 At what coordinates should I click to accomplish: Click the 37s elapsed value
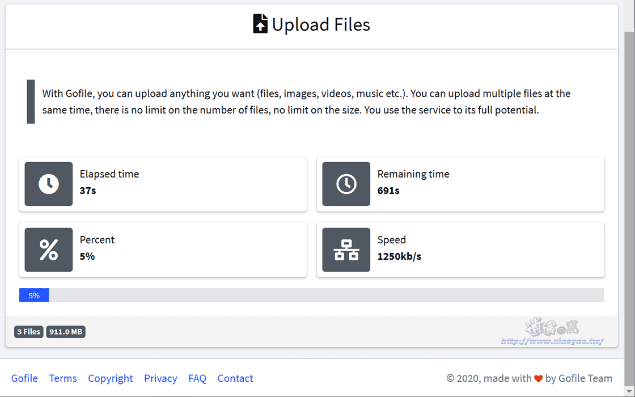pyautogui.click(x=88, y=191)
